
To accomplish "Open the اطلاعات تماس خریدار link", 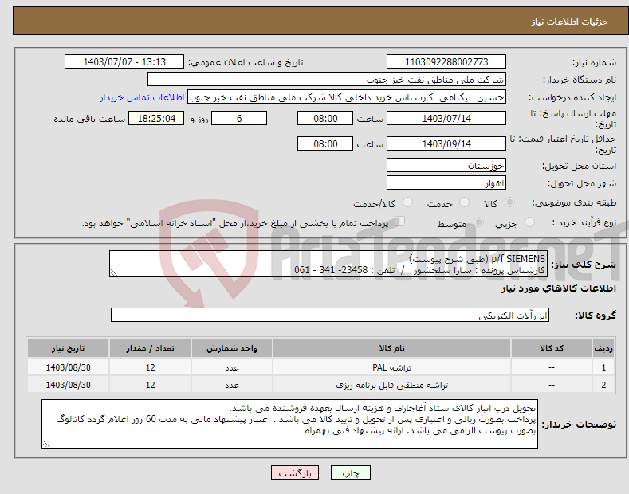I will pos(142,97).
